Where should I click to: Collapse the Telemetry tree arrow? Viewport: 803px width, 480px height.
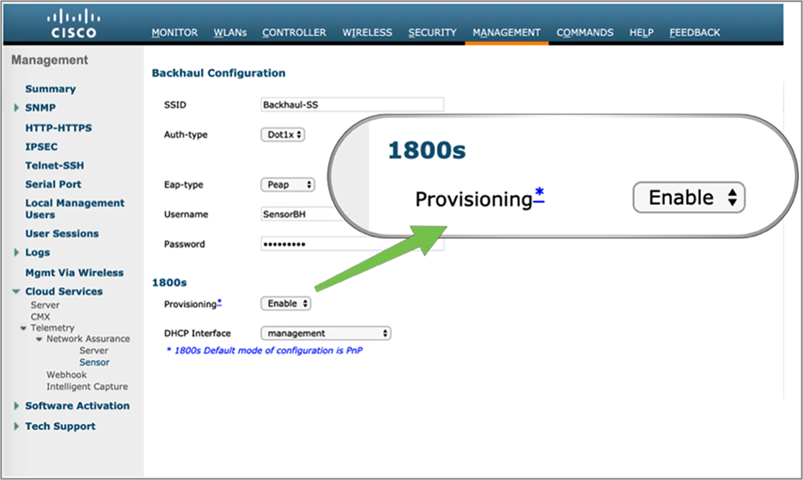tap(23, 328)
